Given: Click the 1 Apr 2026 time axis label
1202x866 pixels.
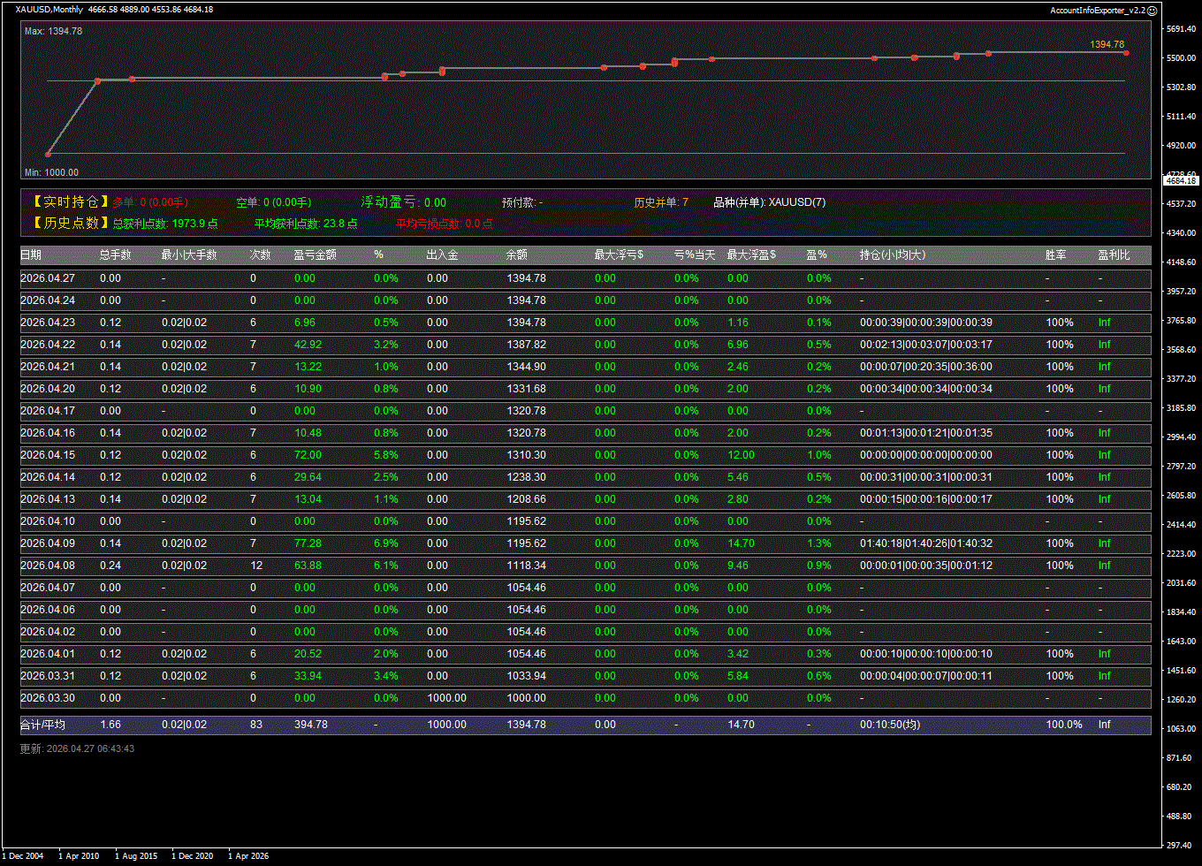Looking at the screenshot, I should (248, 855).
